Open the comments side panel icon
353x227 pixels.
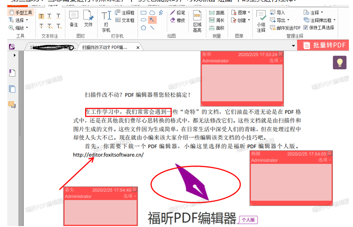click(x=12, y=104)
